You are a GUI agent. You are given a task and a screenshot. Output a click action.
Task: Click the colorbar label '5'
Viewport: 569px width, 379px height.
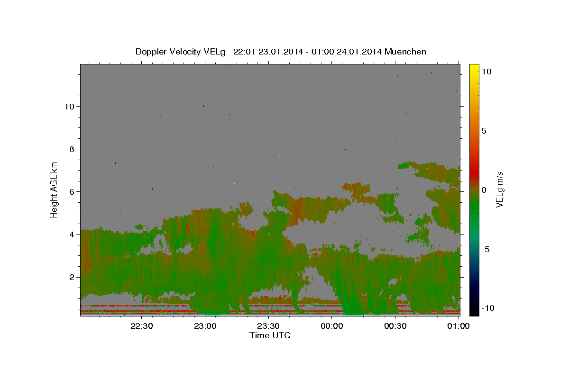[484, 131]
